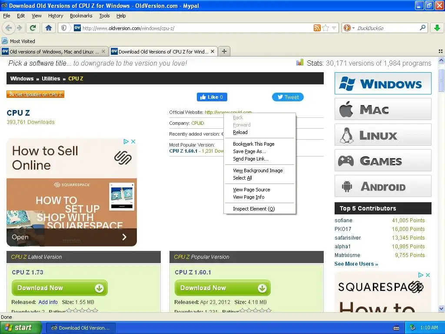Open the Bookmarks menu
The height and width of the screenshot is (334, 445).
81,16
